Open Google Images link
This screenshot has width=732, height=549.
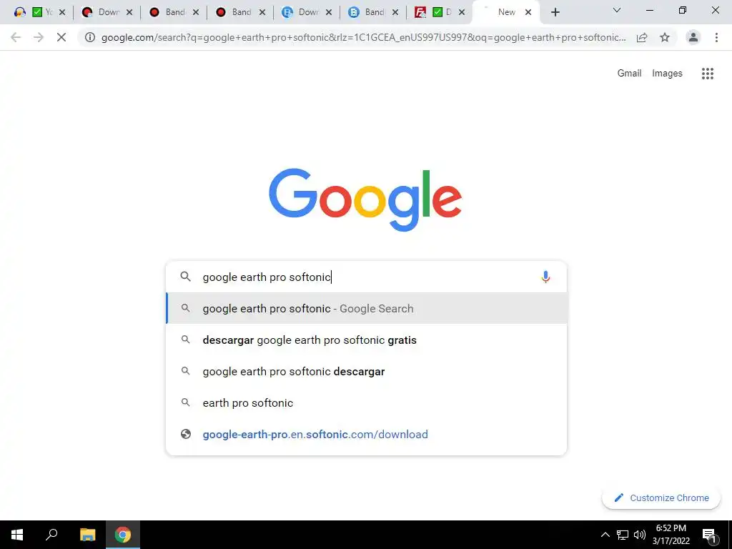[x=667, y=74]
